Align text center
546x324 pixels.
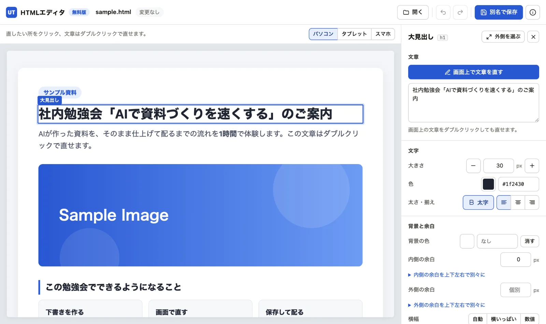pyautogui.click(x=518, y=203)
